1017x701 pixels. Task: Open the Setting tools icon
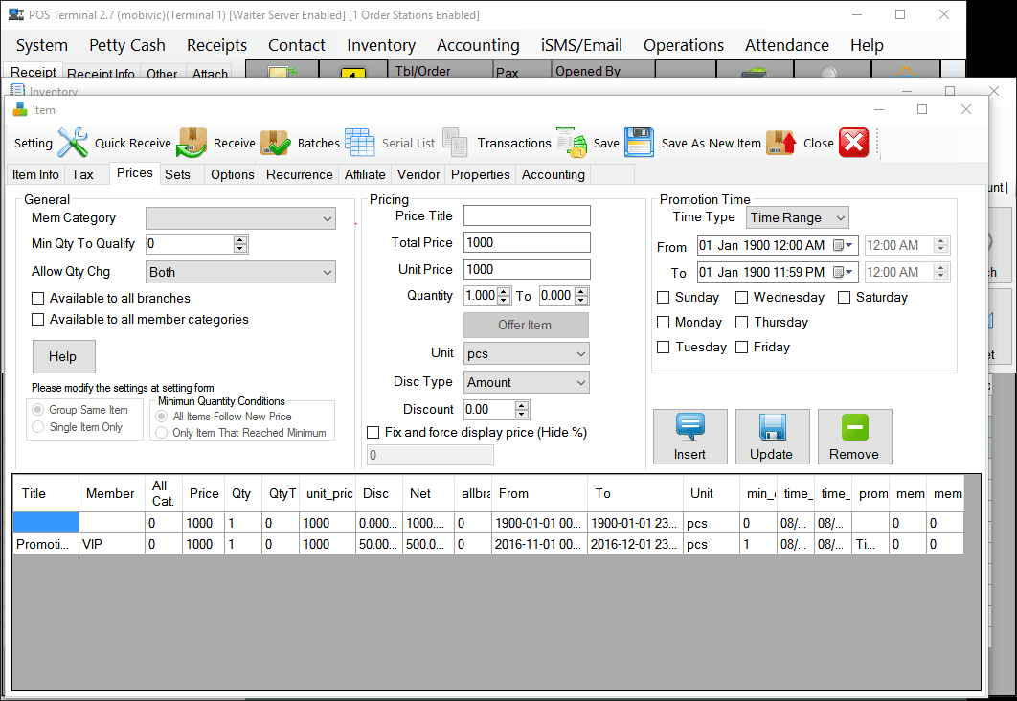pyautogui.click(x=72, y=143)
